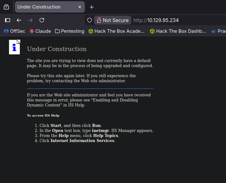Open a new tab with the plus button
The width and height of the screenshot is (226, 183).
pos(92,7)
